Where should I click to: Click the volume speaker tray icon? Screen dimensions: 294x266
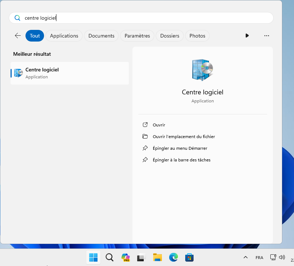pyautogui.click(x=282, y=257)
